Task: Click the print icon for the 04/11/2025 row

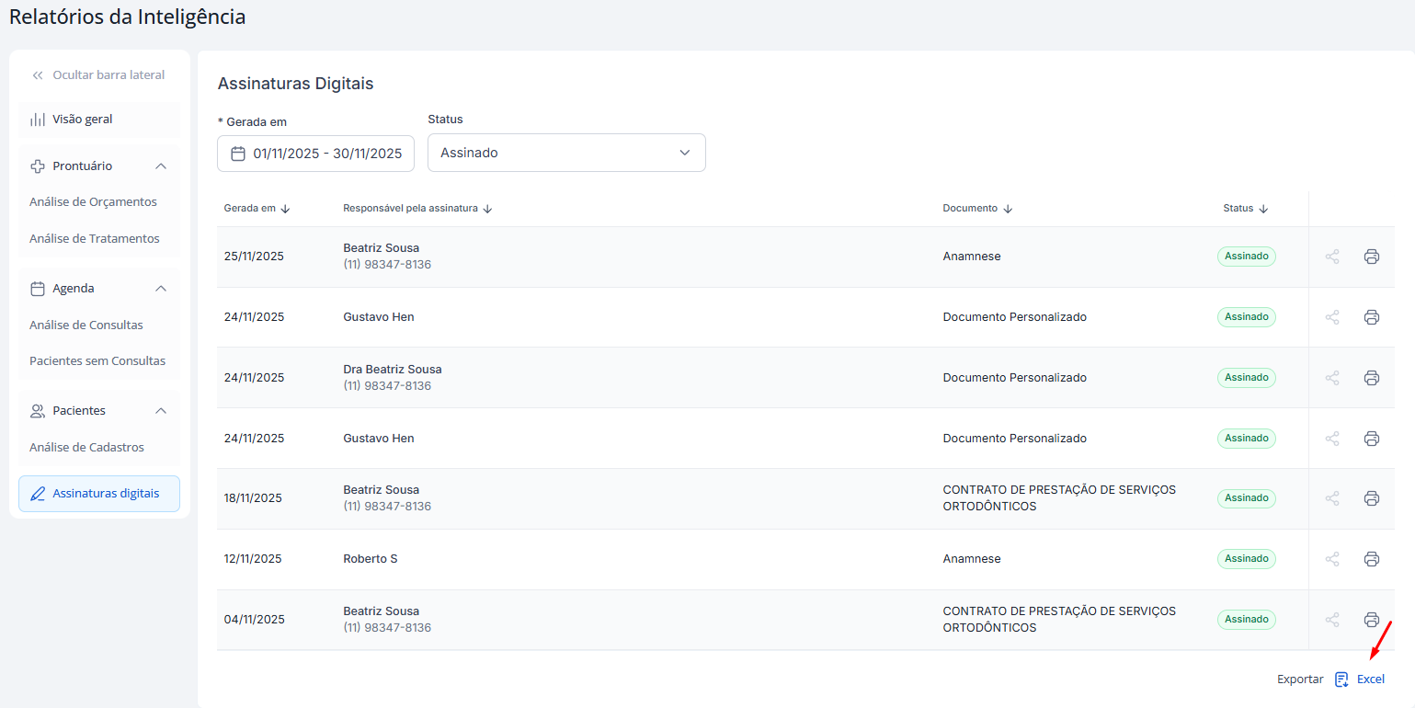Action: (1371, 620)
